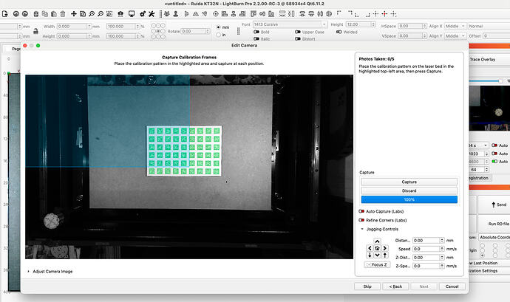Select the in units radio button
Image resolution: width=510 pixels, height=302 pixels.
click(219, 35)
